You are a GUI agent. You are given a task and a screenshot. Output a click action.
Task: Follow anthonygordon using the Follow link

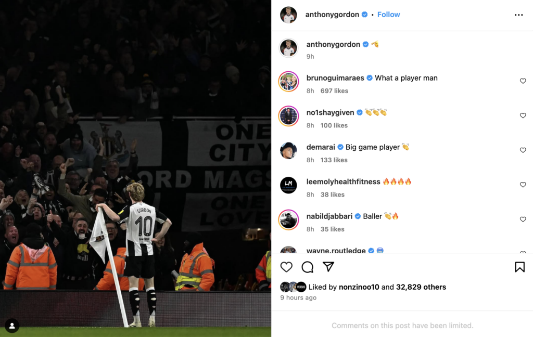(388, 15)
